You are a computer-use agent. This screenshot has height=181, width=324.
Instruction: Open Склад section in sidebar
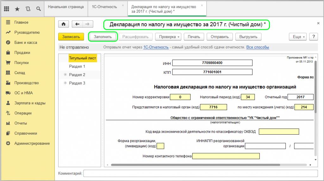coord(20,73)
